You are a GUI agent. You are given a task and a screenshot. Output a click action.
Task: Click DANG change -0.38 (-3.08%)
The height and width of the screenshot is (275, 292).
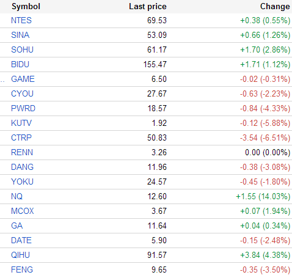[265, 167]
